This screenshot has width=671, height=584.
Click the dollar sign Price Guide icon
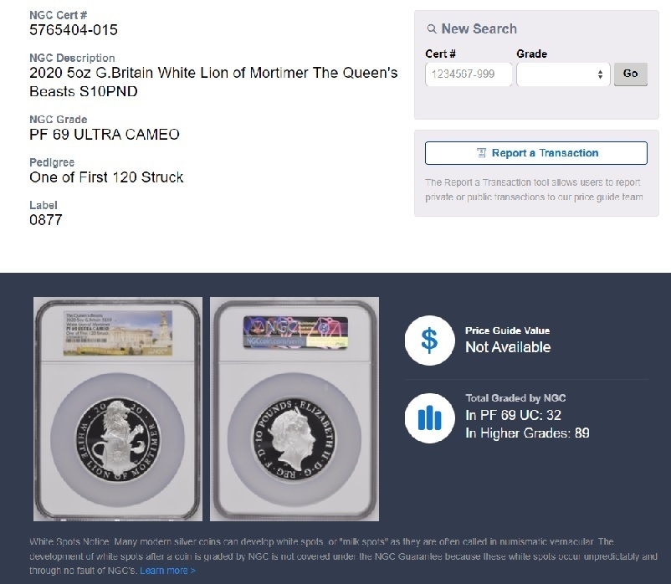(x=430, y=341)
